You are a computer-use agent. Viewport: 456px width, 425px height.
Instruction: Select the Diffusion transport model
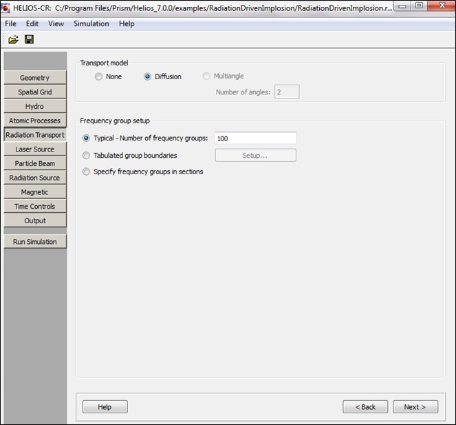148,76
